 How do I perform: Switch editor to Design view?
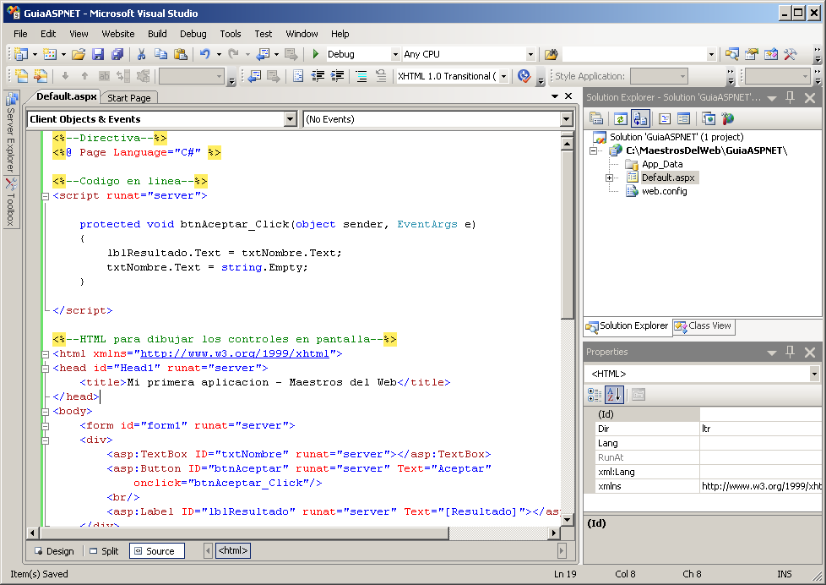point(54,550)
